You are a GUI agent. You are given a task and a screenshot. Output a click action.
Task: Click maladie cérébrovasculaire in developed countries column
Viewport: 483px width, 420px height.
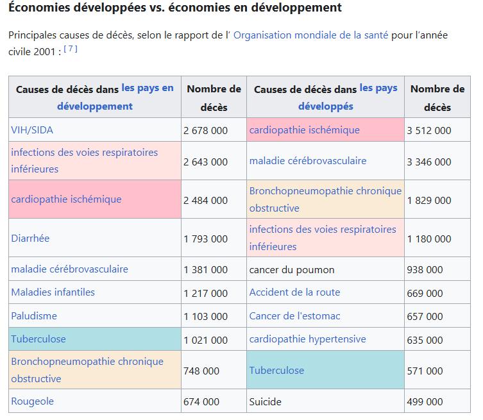pos(308,160)
